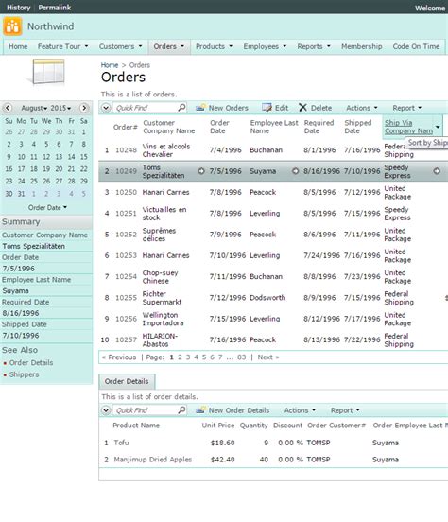Click the Wellington Importadora order row
This screenshot has width=448, height=522.
coord(273,319)
